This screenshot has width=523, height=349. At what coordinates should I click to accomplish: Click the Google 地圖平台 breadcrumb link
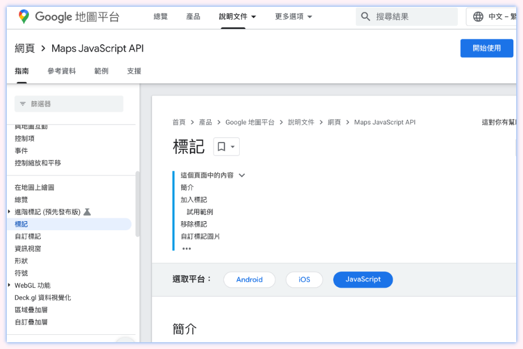250,122
